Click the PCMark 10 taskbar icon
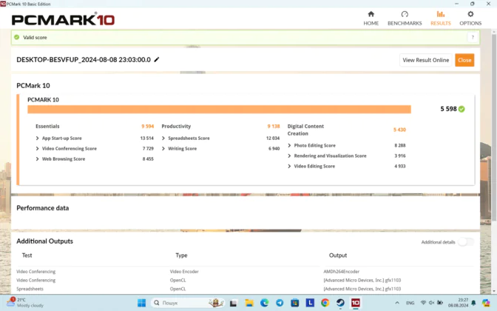 tap(356, 303)
